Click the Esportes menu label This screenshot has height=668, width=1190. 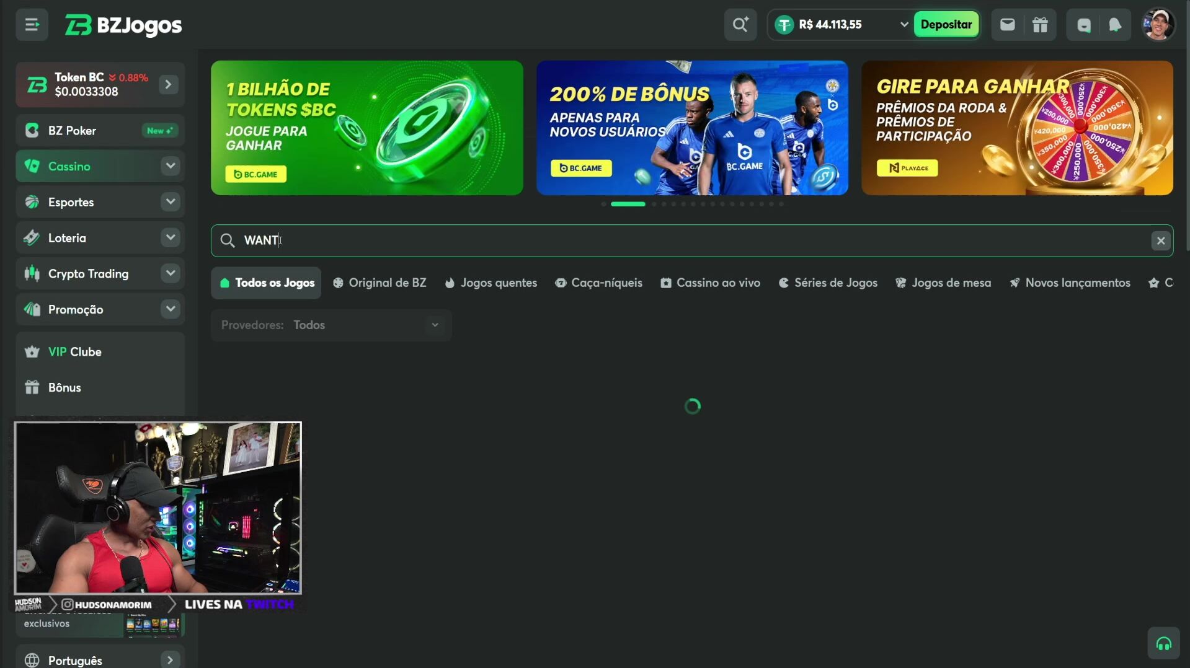click(71, 203)
